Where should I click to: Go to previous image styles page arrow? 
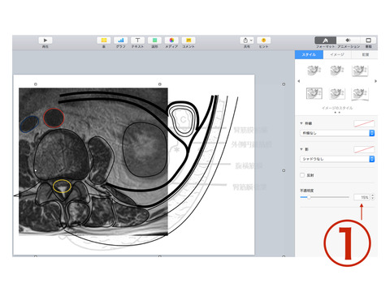pyautogui.click(x=299, y=81)
